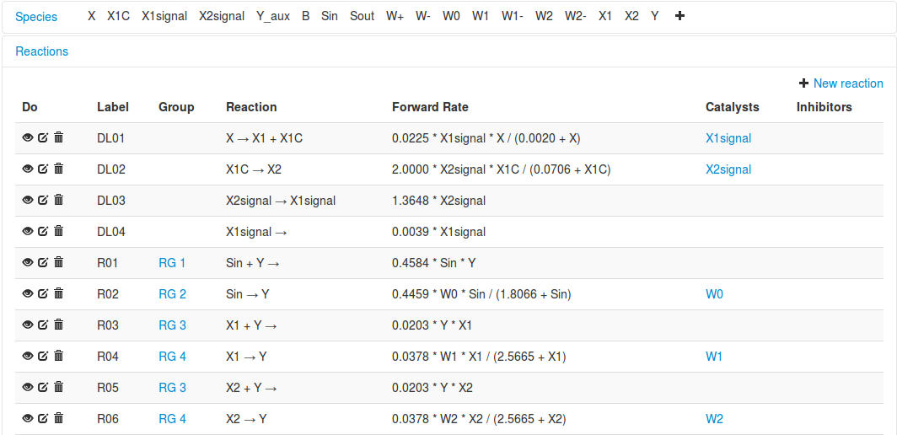Open the X2signal catalyst link for DL02
897x435 pixels.
click(x=728, y=169)
